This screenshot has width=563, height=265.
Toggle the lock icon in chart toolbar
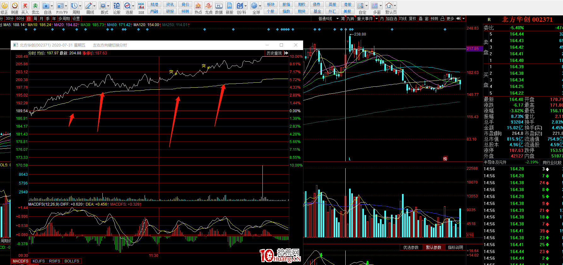coord(442,19)
